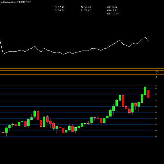Click the '48' price axis label

click(x=156, y=131)
